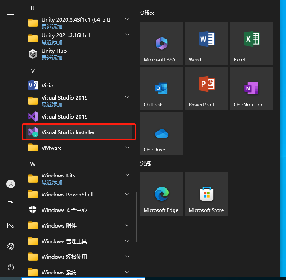Select Windows 管理工具 text label

pyautogui.click(x=64, y=241)
